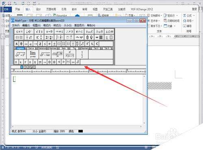Open the integral templates palette
The width and height of the screenshot is (203, 150).
[x=59, y=37]
